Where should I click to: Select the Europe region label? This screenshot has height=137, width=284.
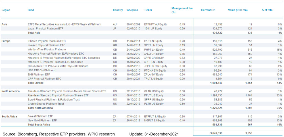click(6, 41)
